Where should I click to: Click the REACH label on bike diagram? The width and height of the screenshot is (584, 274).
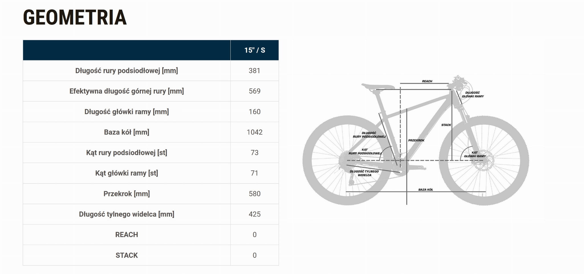[x=427, y=81]
